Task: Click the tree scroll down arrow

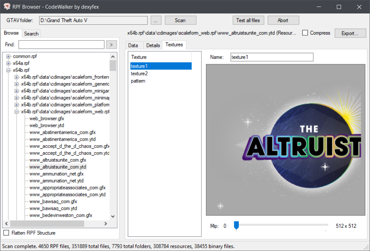Action: (113, 216)
